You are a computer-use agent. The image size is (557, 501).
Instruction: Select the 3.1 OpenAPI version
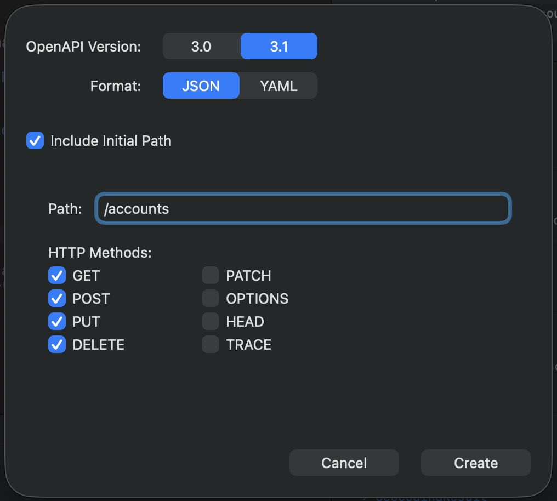click(x=278, y=46)
